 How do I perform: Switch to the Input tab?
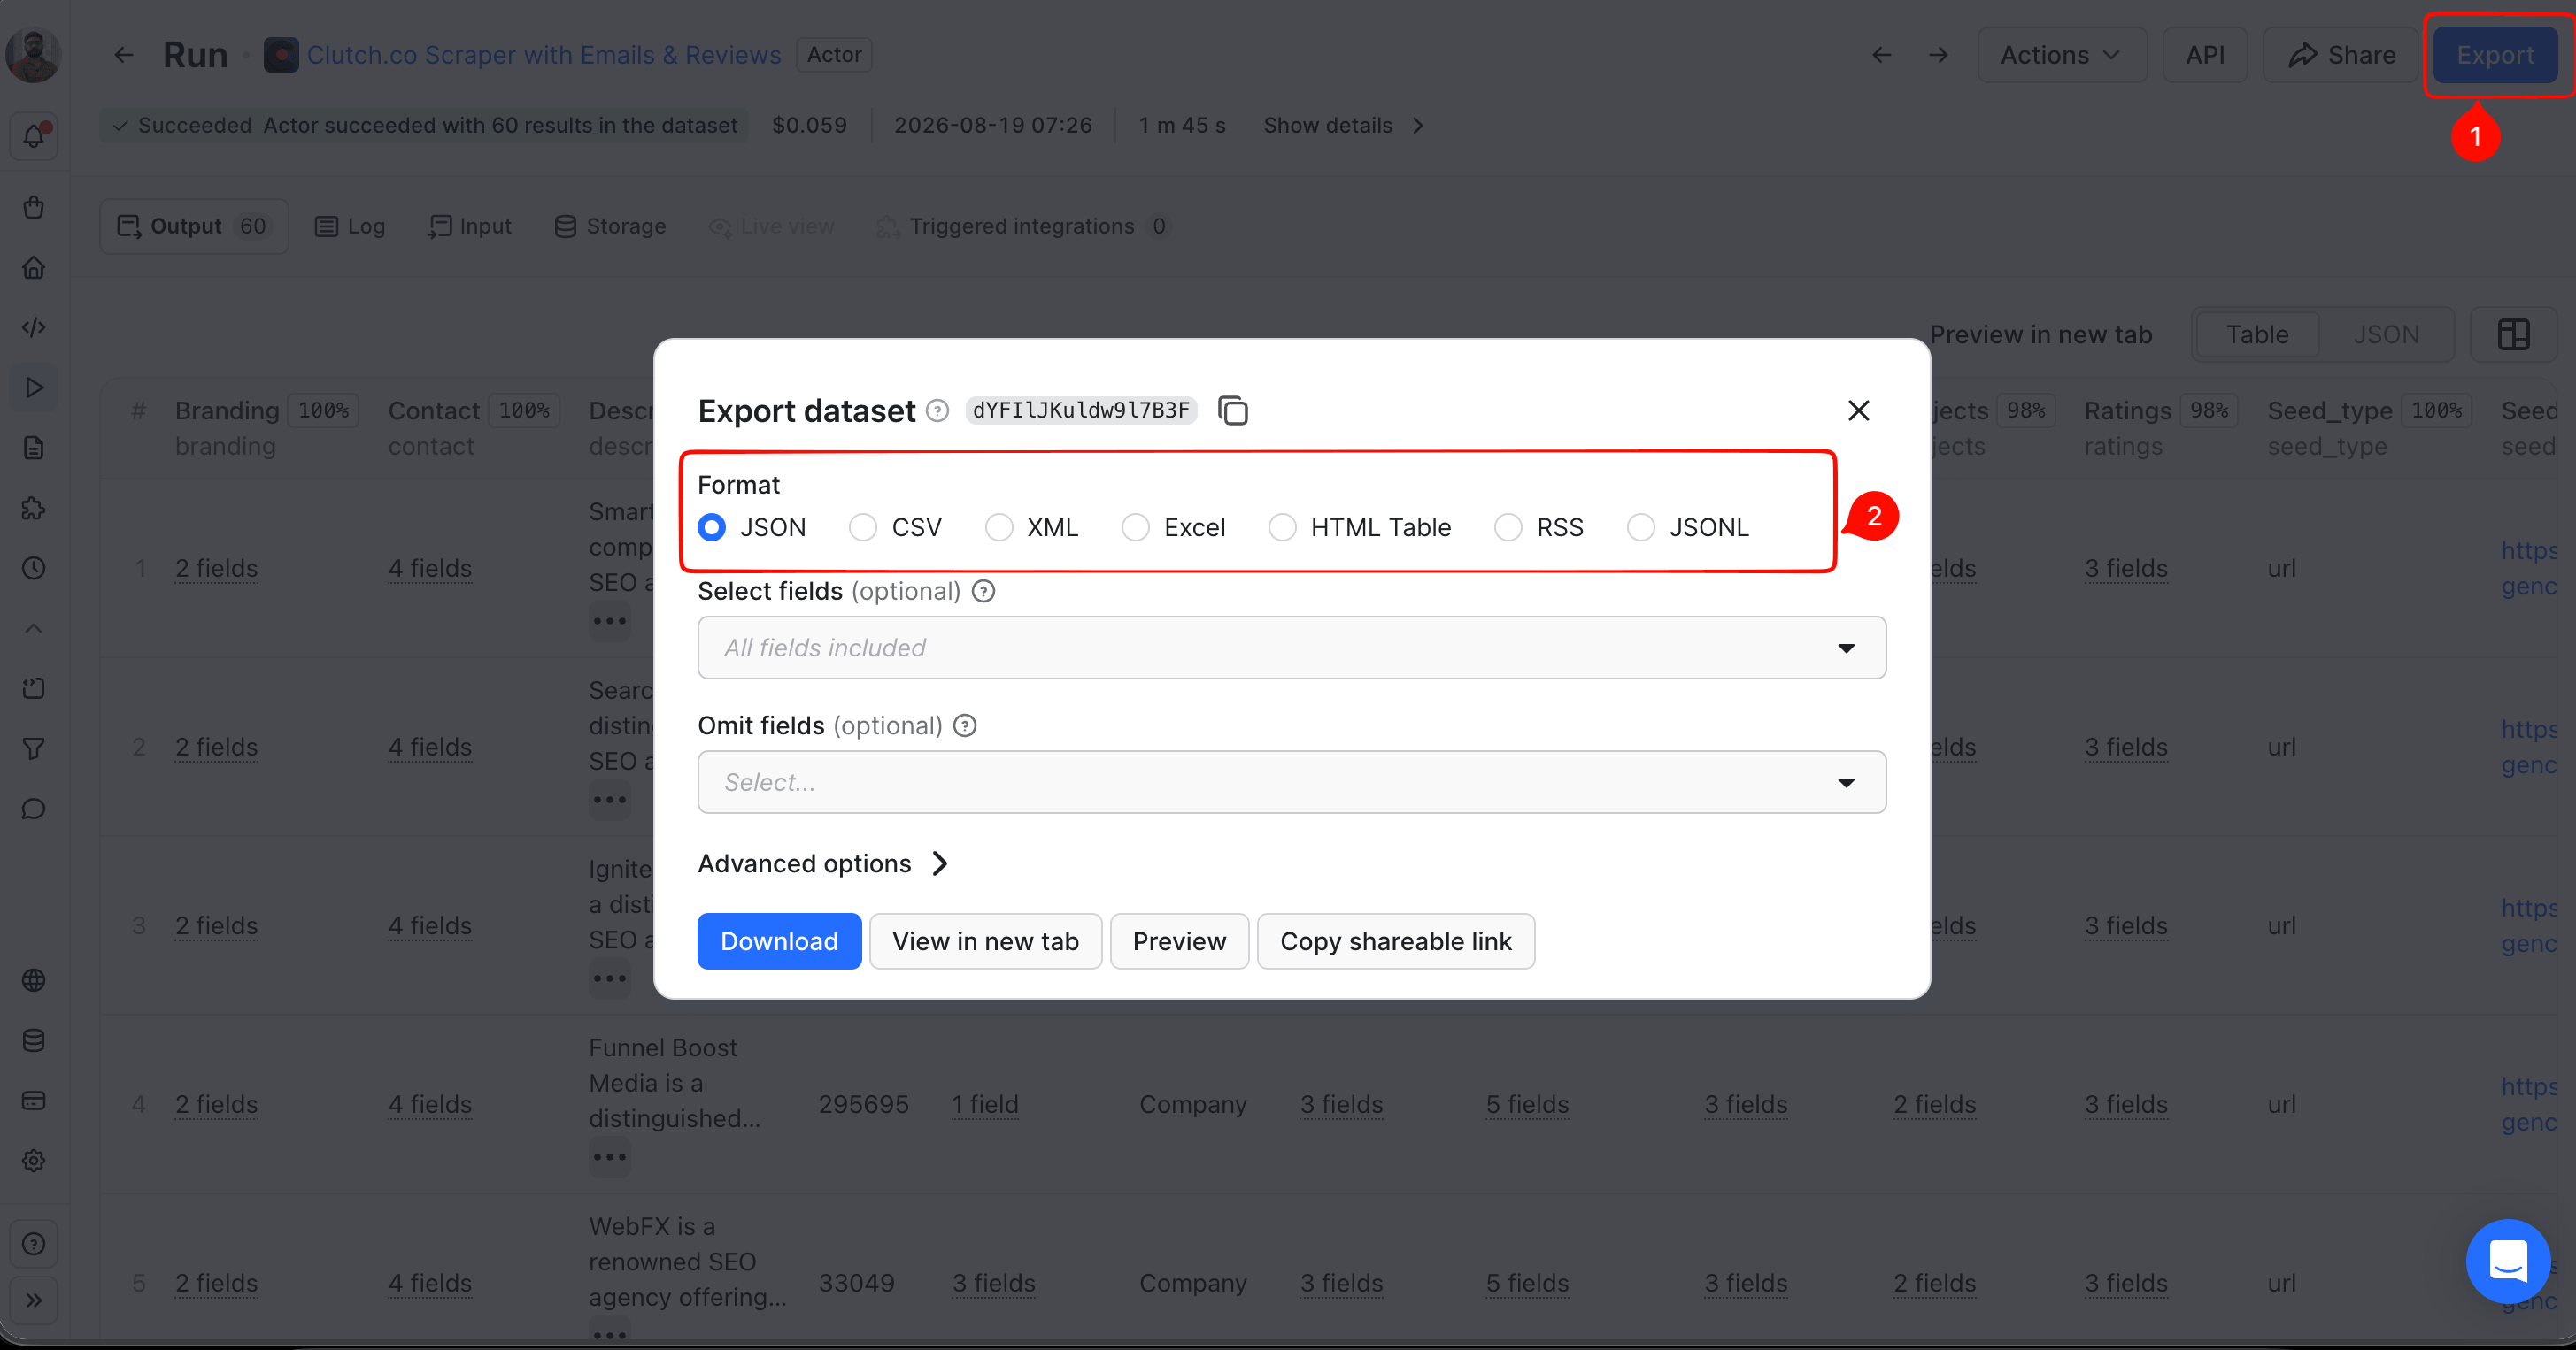click(470, 226)
